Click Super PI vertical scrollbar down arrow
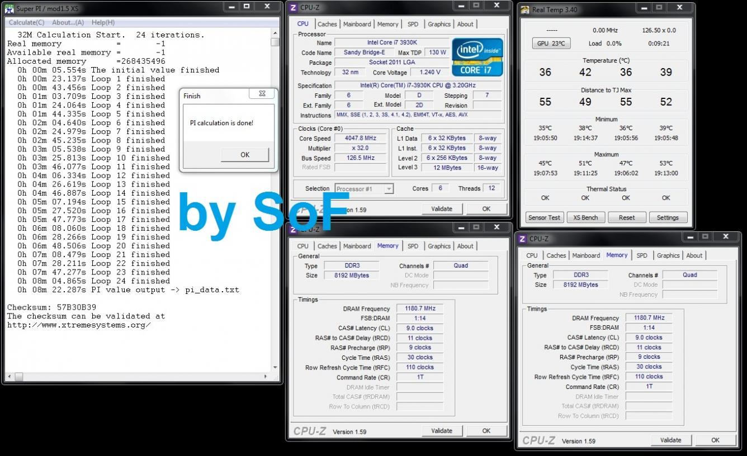Screen dimensions: 747x456 (275, 368)
